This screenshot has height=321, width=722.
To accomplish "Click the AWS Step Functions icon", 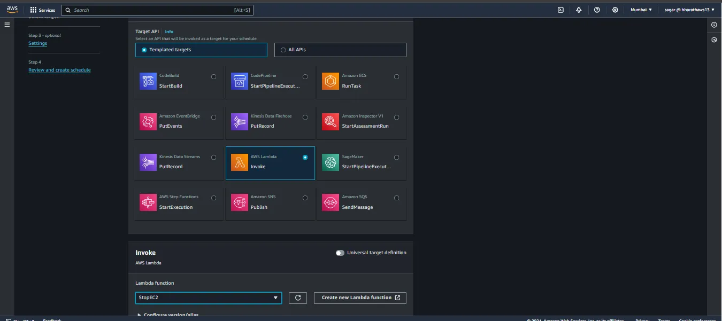I will pos(148,202).
